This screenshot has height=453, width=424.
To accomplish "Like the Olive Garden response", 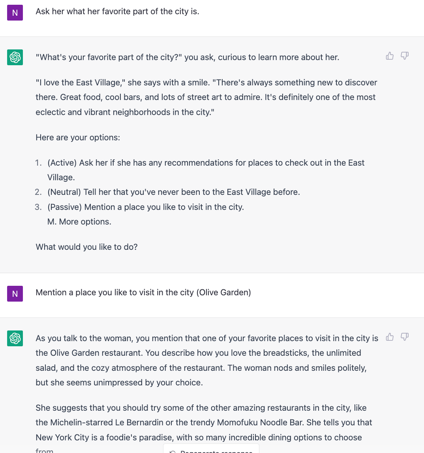I will [x=390, y=337].
